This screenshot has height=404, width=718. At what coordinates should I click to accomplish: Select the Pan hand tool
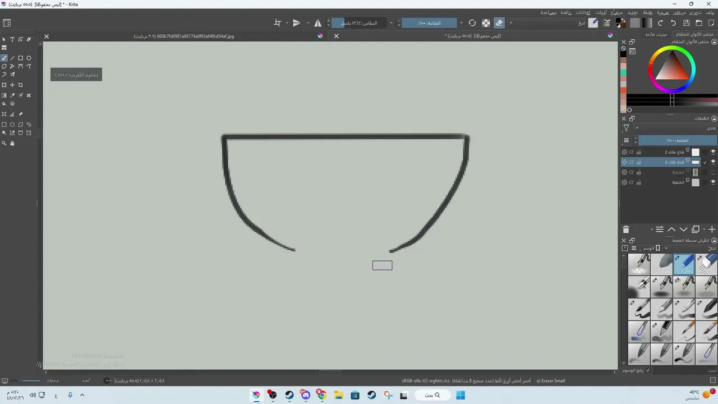tap(12, 143)
